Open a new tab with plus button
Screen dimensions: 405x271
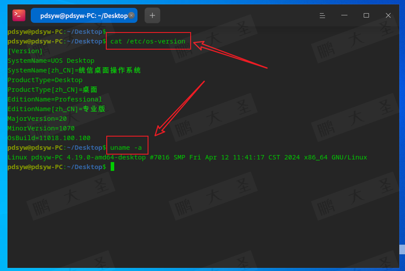[152, 15]
